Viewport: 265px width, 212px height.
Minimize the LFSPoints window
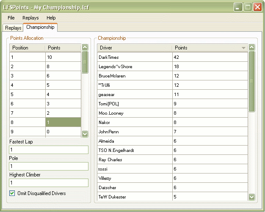point(238,7)
